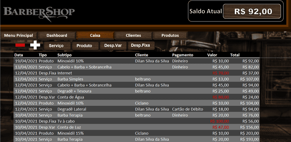Click the Total column header
Viewport: 291px width, 142px height.
pos(235,55)
